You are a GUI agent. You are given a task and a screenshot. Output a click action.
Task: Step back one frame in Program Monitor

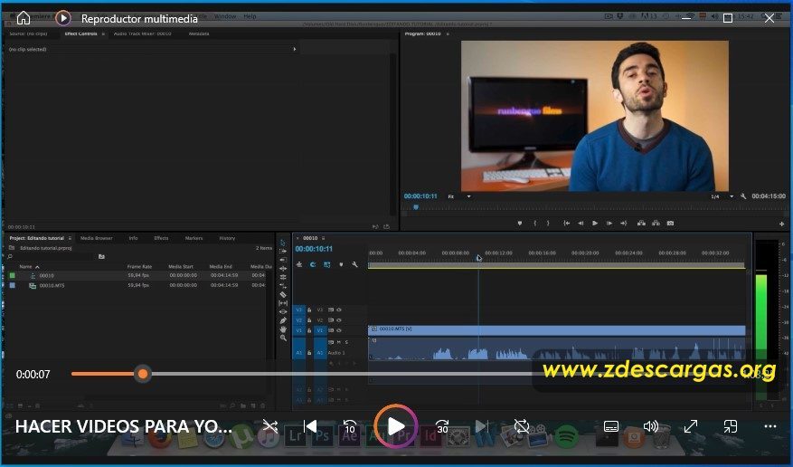pos(581,224)
